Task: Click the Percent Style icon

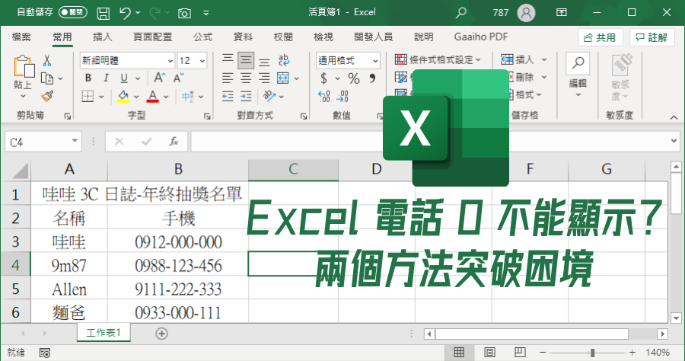Action: (354, 78)
